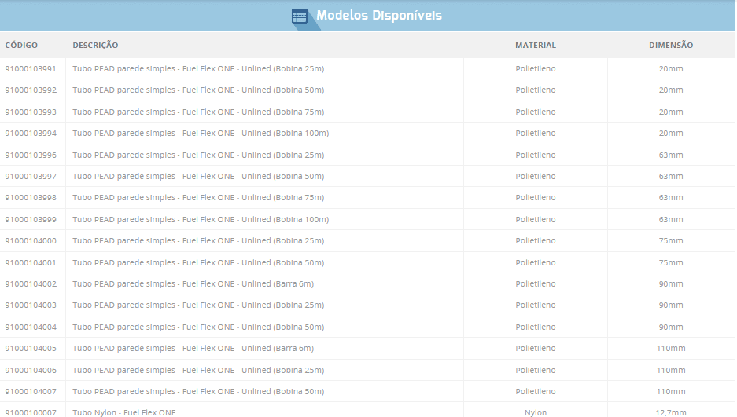Open product code 91000103991
This screenshot has height=417, width=737.
coord(31,69)
